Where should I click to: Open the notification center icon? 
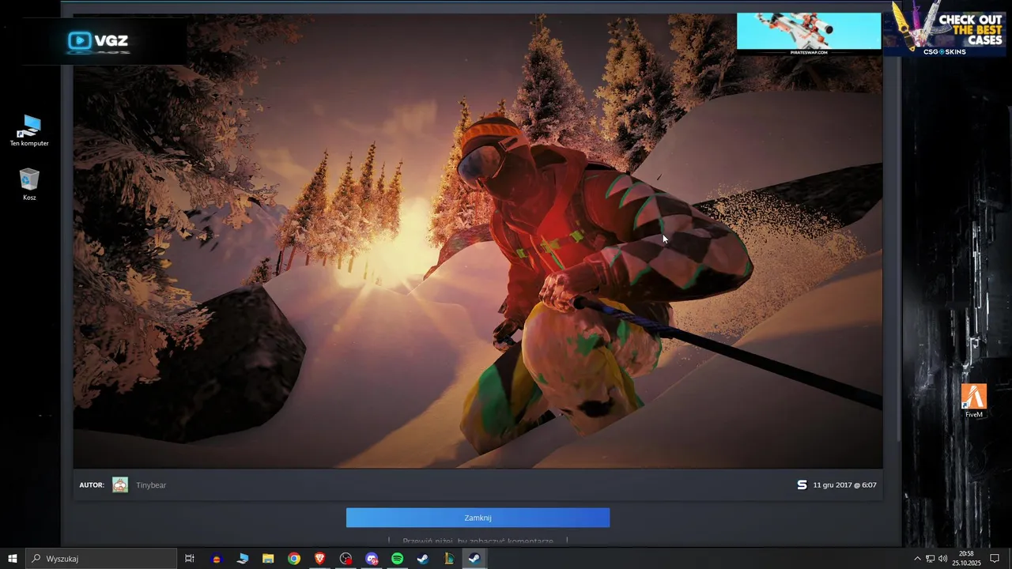click(995, 559)
